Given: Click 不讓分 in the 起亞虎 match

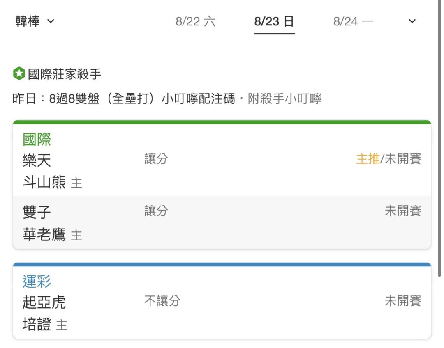Looking at the screenshot, I should [162, 301].
